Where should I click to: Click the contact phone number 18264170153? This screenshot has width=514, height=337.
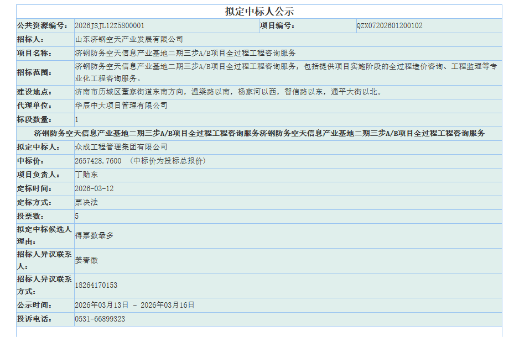click(x=96, y=285)
